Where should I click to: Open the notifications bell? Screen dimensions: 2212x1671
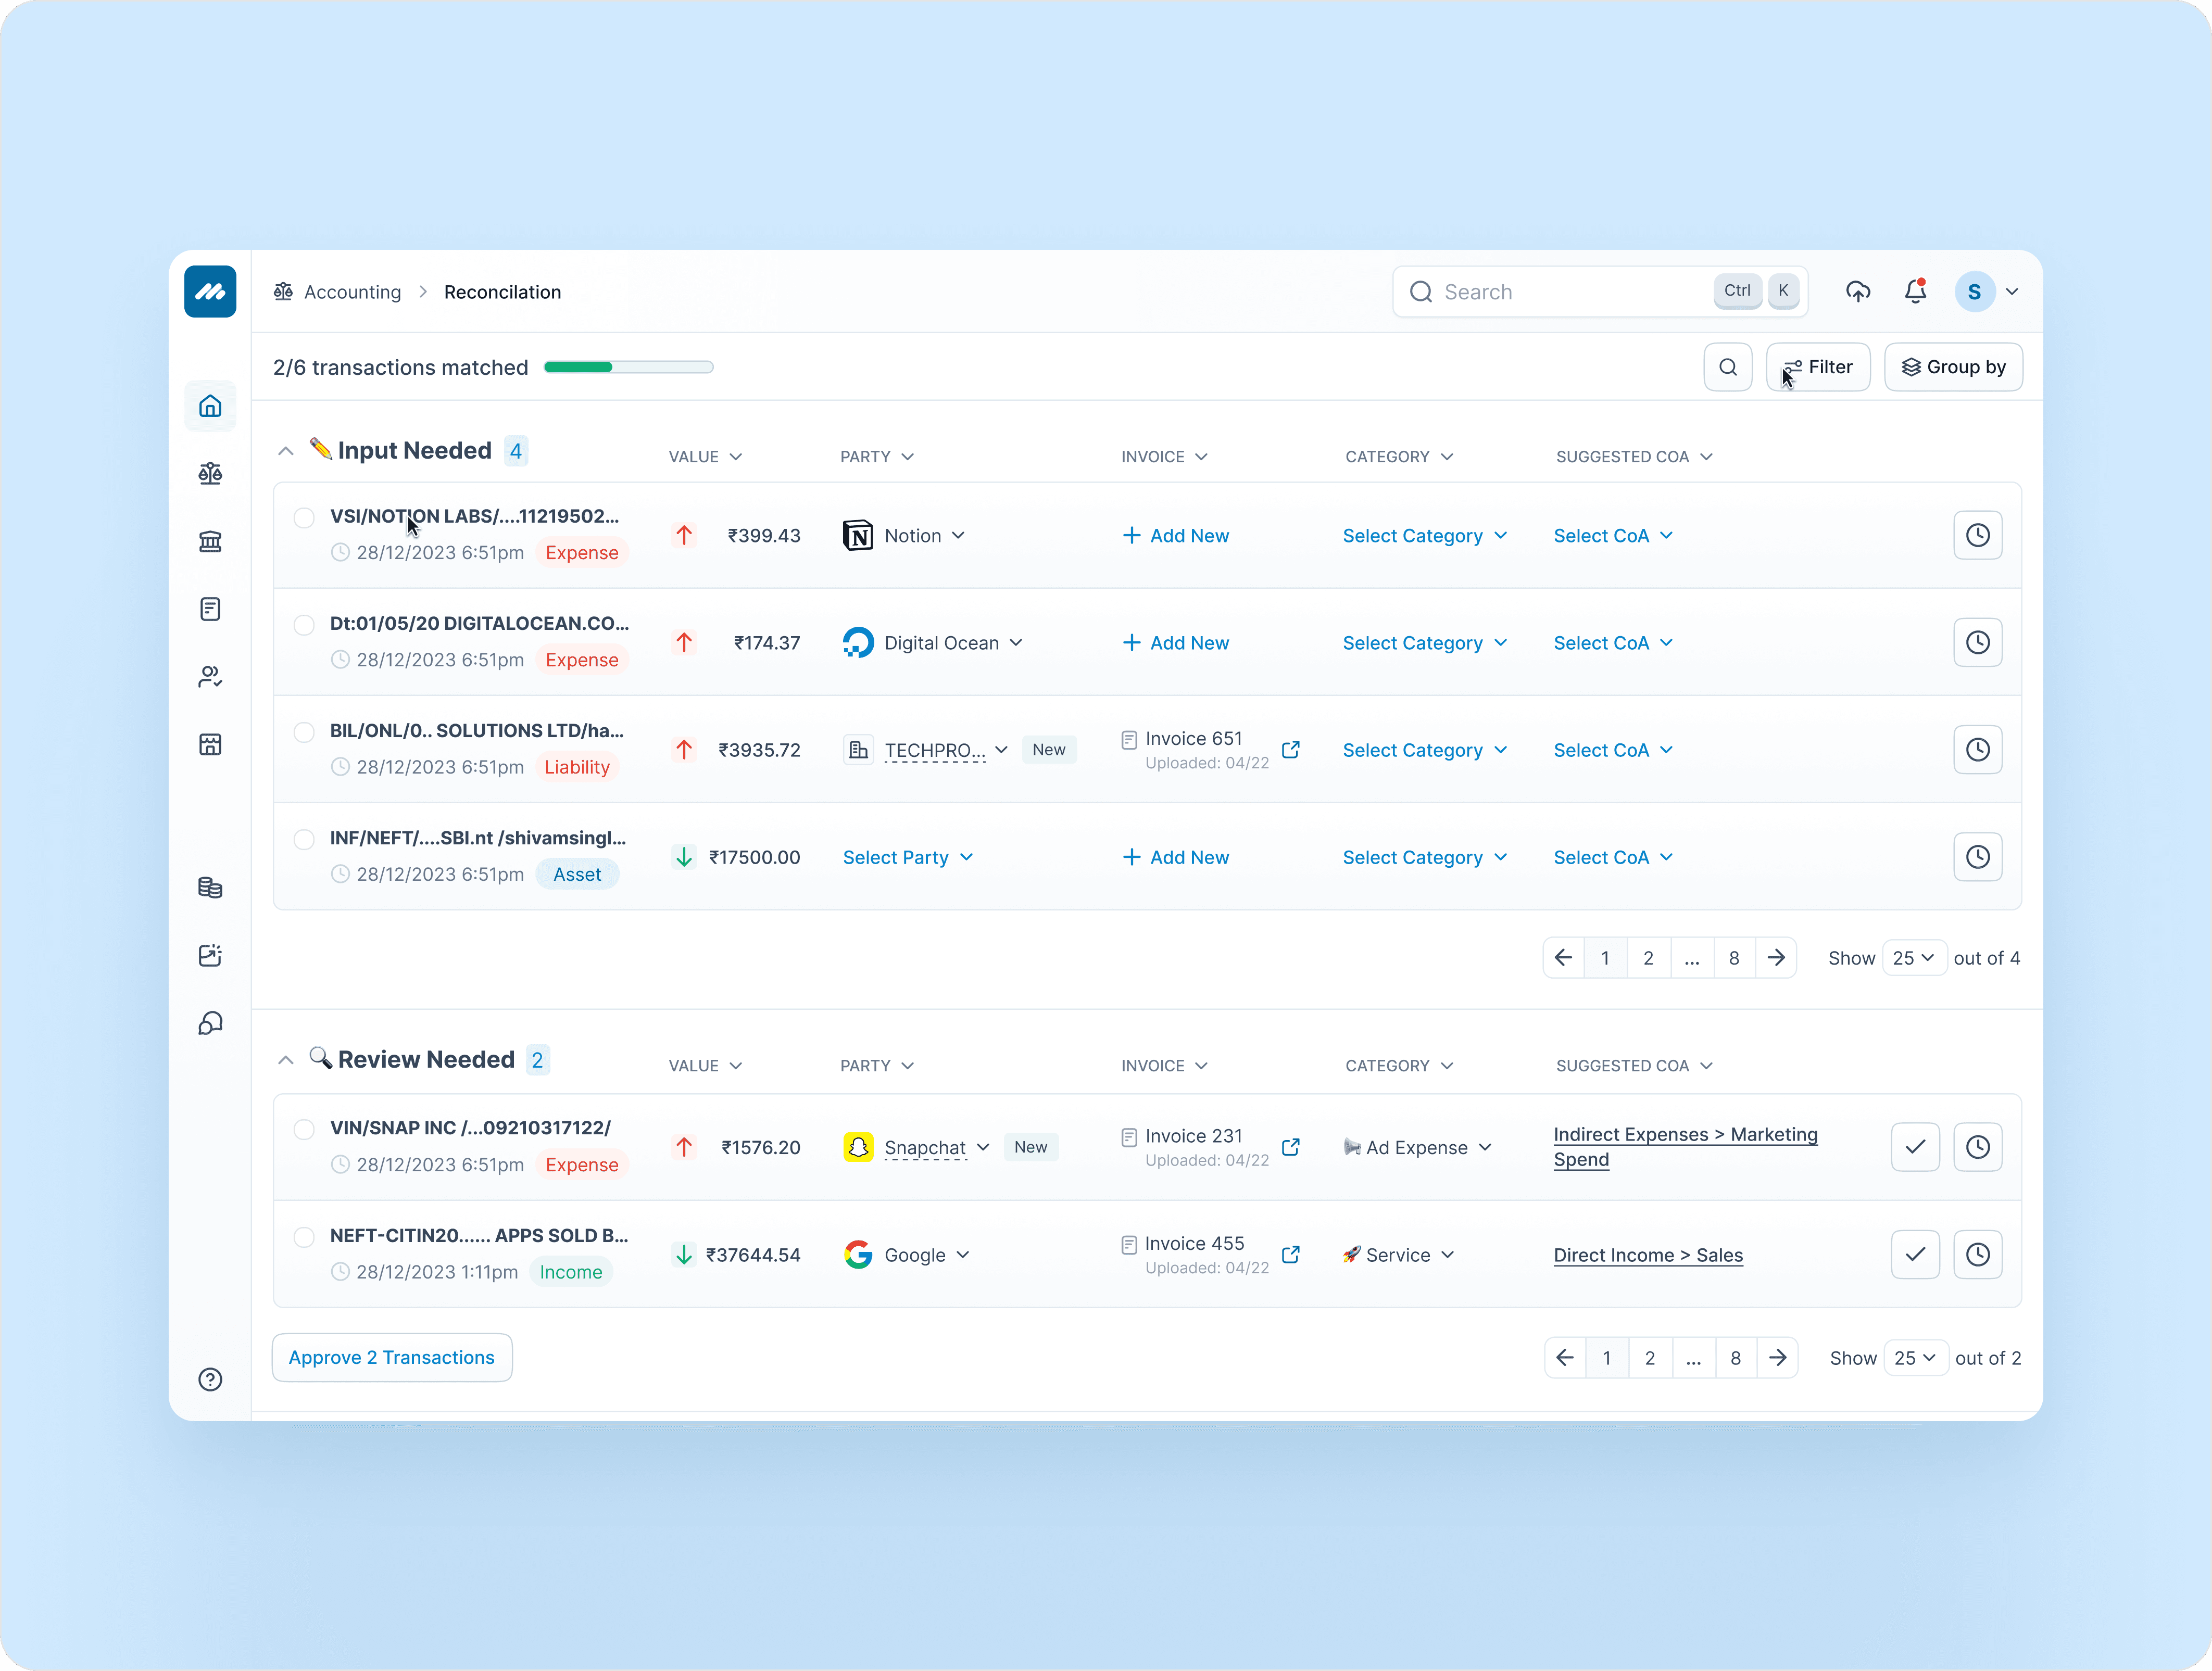click(x=1914, y=292)
